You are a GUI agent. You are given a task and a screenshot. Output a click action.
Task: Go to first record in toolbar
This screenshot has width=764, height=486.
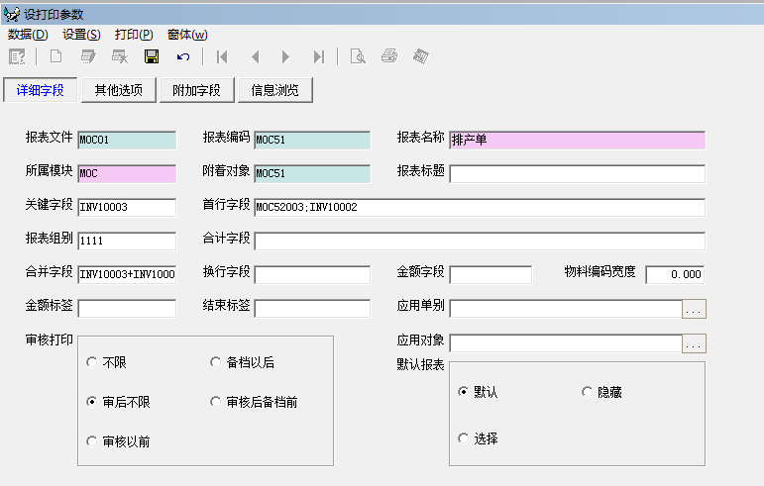point(222,56)
